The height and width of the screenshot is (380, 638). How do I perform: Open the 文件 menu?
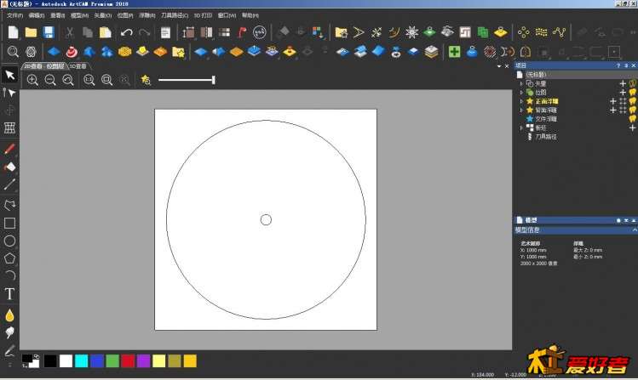[x=14, y=15]
